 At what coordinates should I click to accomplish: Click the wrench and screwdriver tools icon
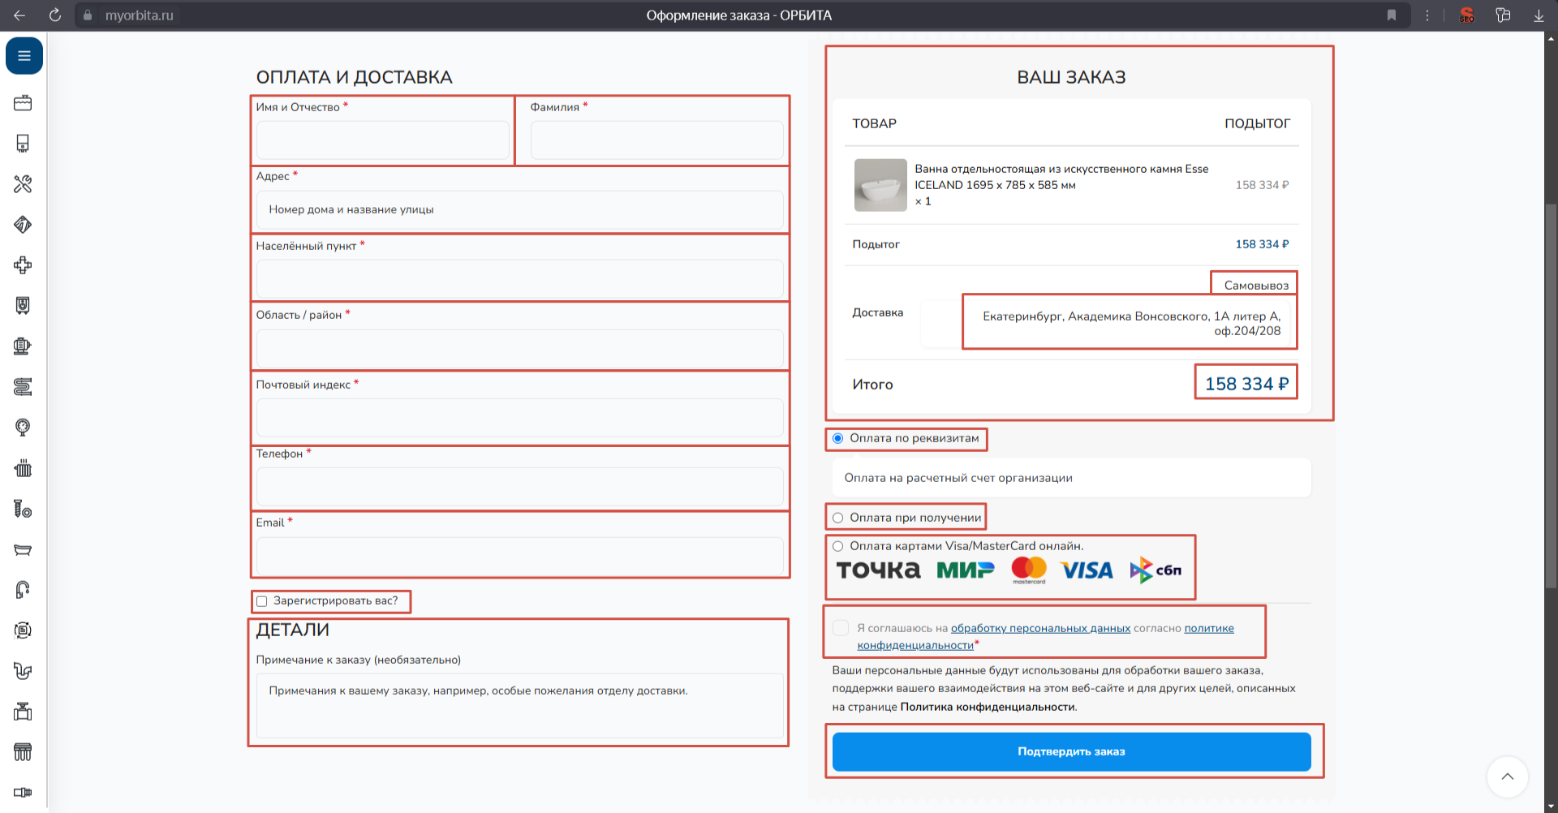(x=23, y=184)
